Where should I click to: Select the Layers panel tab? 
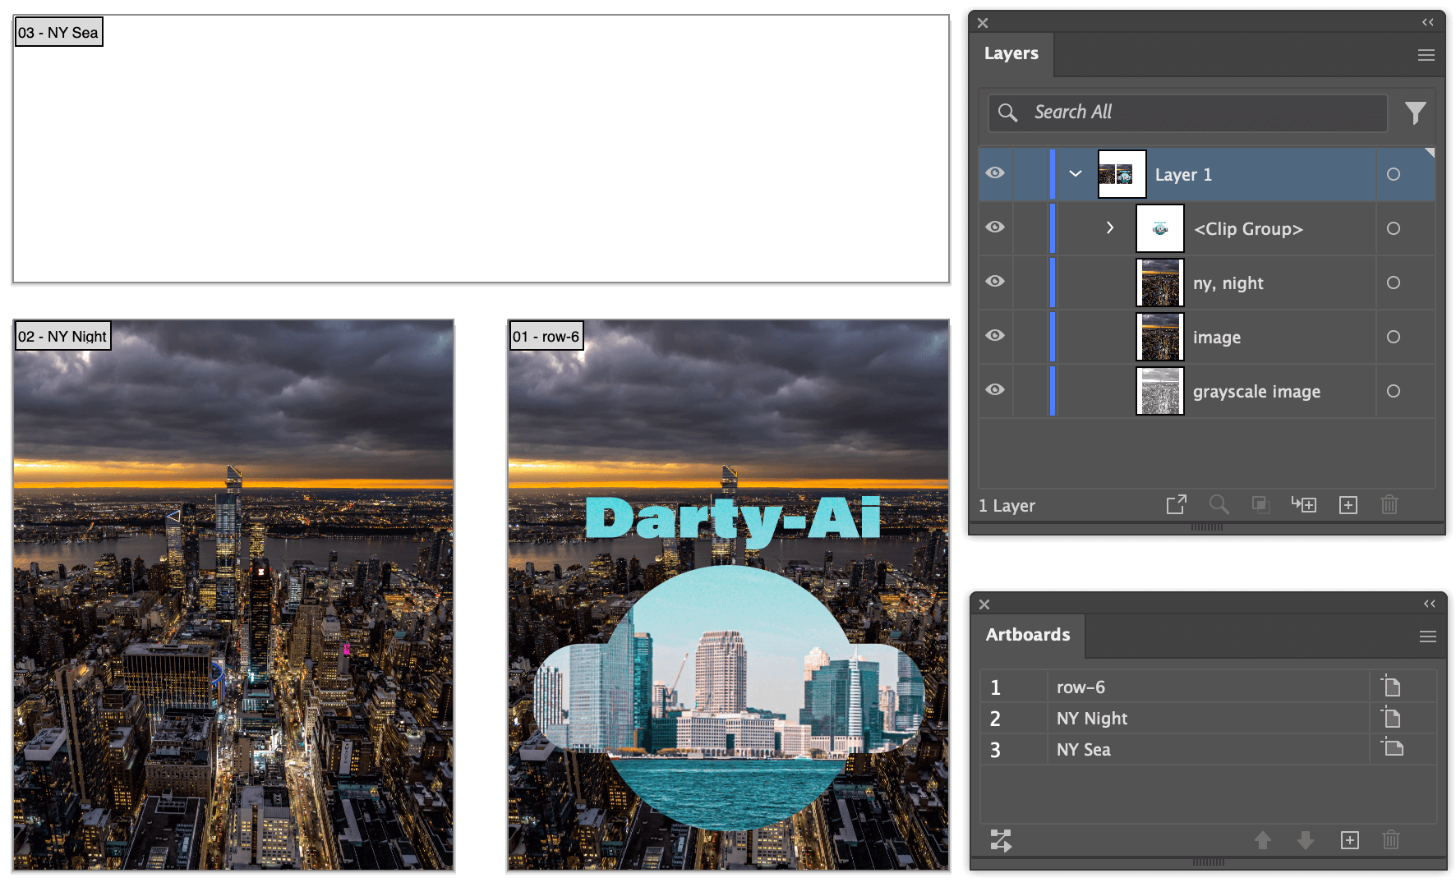coord(1011,54)
